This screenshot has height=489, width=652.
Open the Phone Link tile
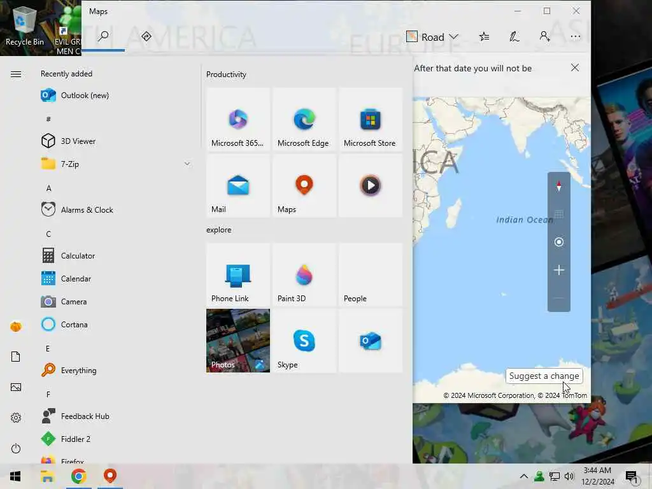(x=238, y=275)
